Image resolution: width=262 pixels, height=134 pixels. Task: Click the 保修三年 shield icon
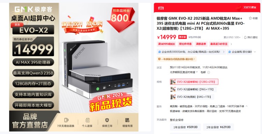pos(107,120)
